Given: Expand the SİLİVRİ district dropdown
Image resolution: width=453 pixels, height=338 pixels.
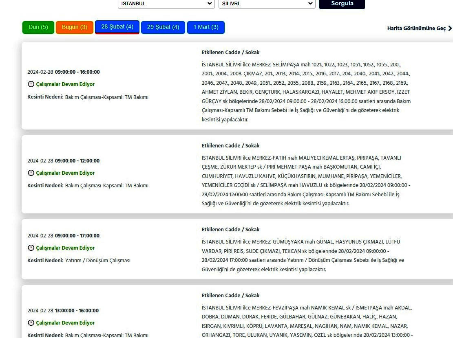Looking at the screenshot, I should (x=267, y=4).
